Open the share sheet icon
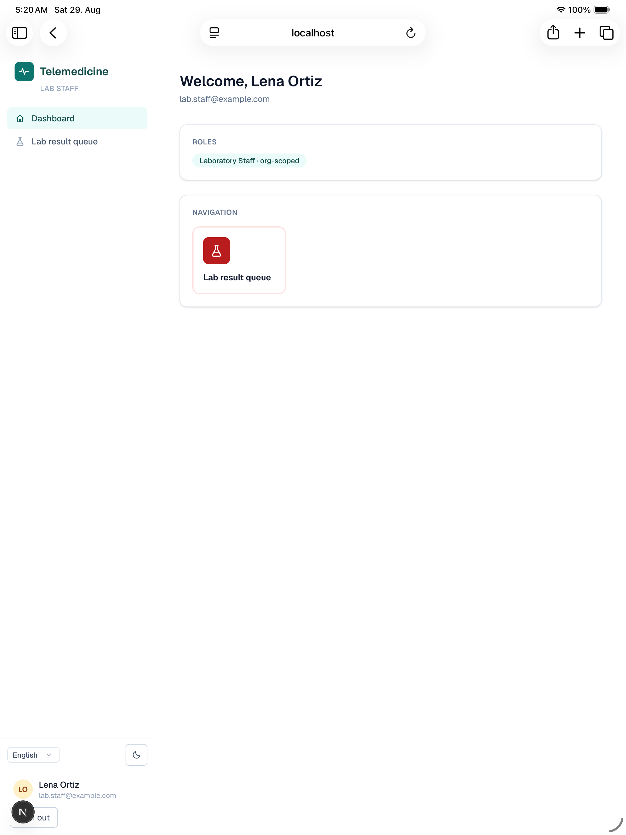Screen dimensions: 626x835 tap(553, 32)
